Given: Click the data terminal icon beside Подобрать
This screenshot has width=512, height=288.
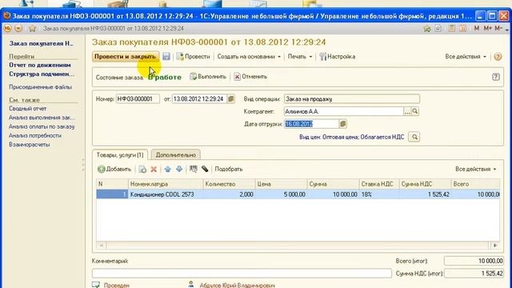Looking at the screenshot, I should (205, 169).
